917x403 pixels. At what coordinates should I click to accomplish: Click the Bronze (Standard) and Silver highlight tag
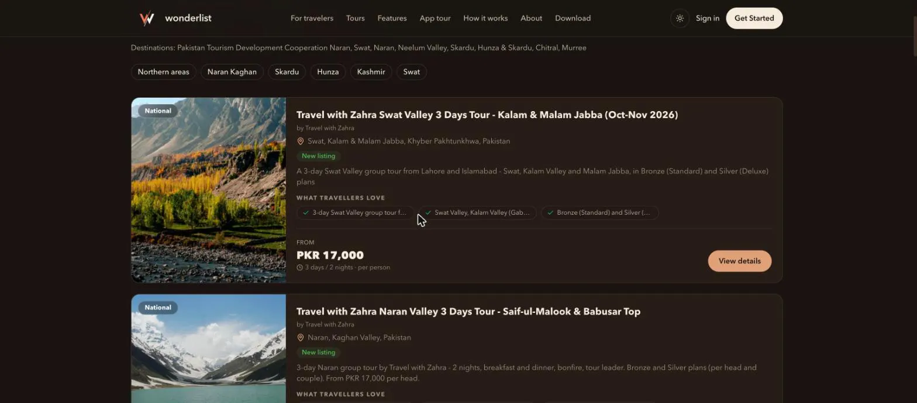[599, 213]
